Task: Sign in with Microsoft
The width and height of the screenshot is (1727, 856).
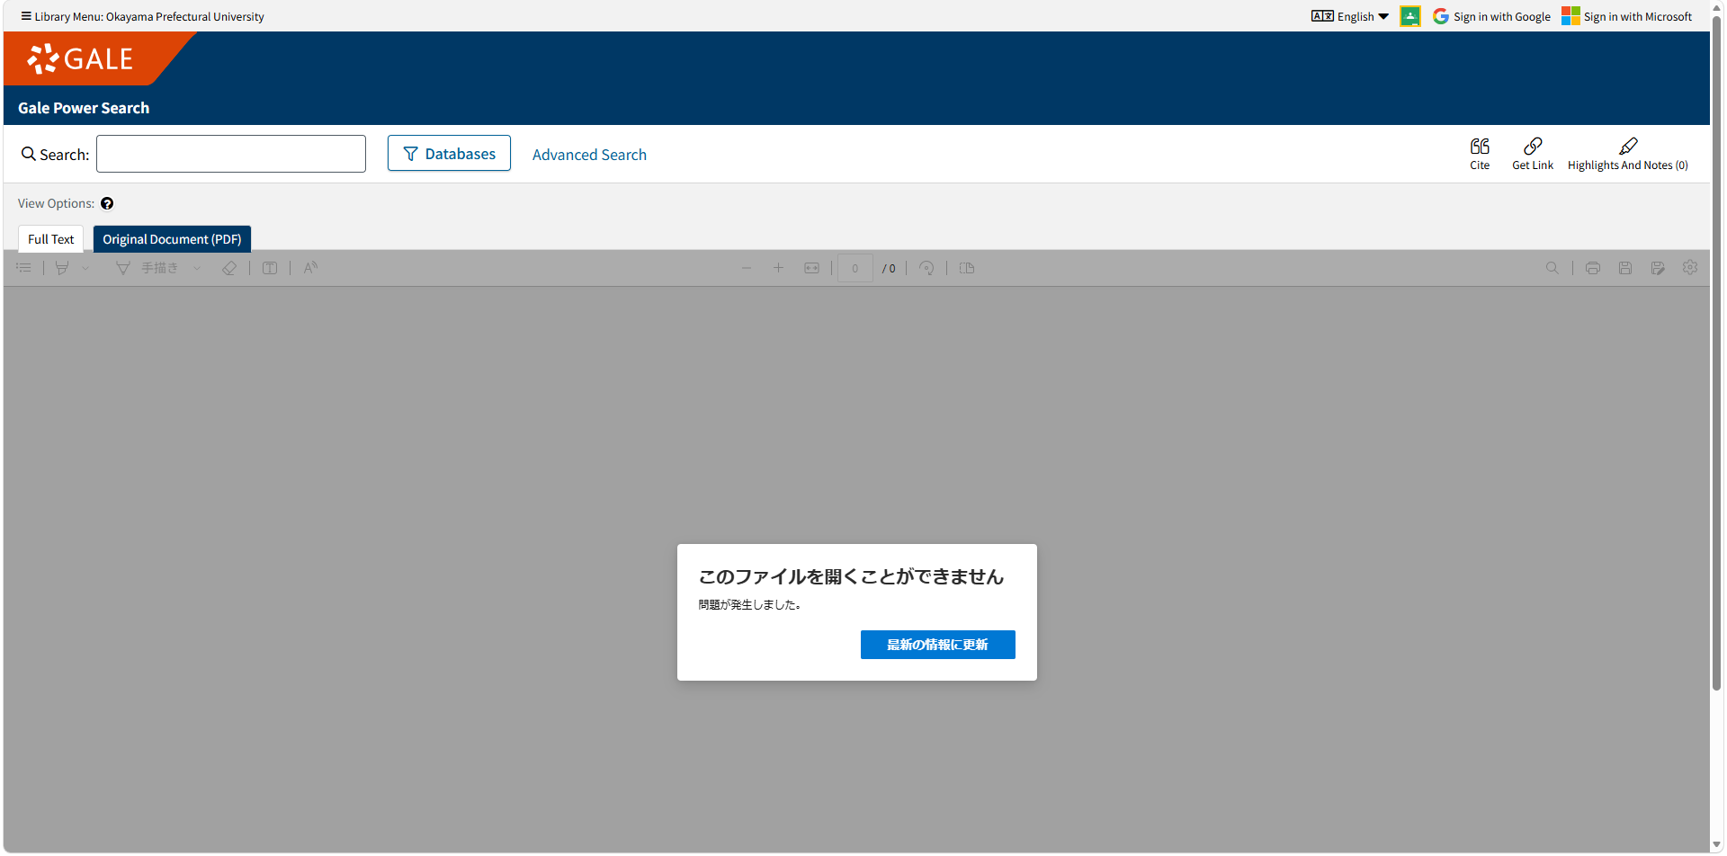Action: (x=1626, y=16)
